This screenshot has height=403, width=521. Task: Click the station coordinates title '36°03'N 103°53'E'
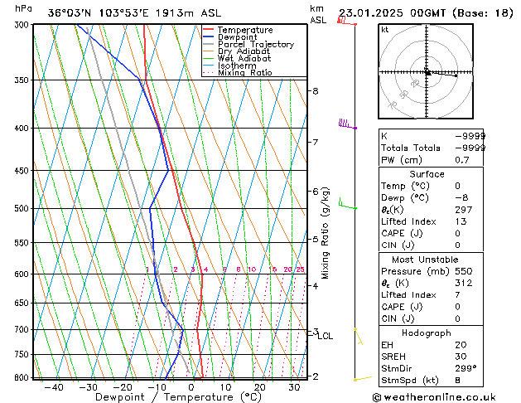pos(99,13)
